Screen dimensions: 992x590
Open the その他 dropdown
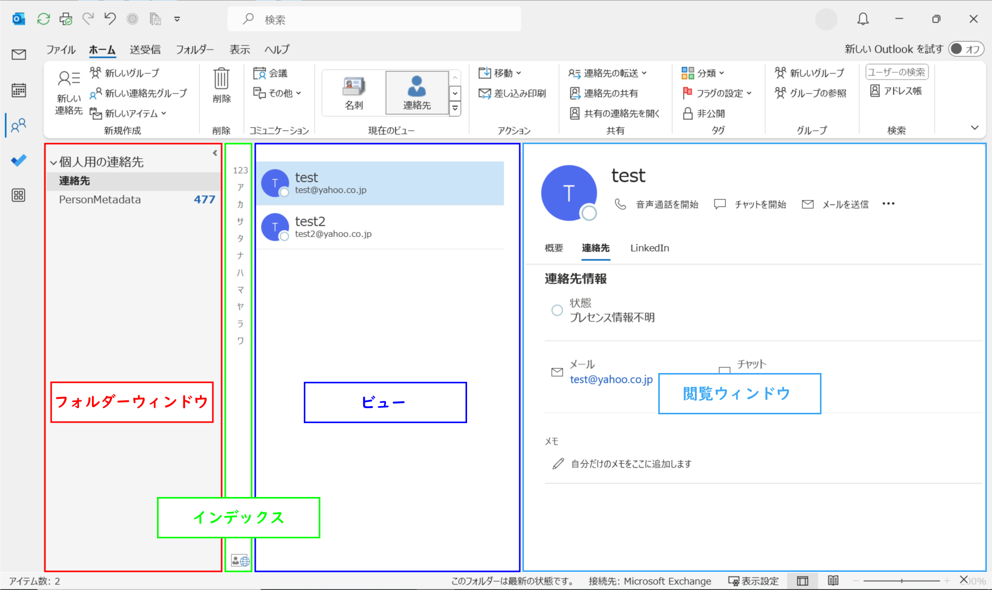point(277,93)
